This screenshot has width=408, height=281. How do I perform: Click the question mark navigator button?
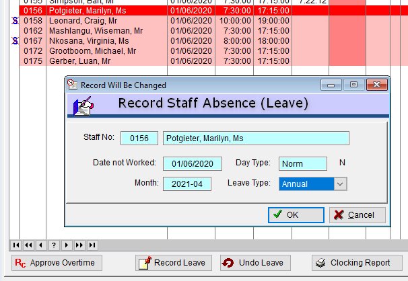pos(54,245)
